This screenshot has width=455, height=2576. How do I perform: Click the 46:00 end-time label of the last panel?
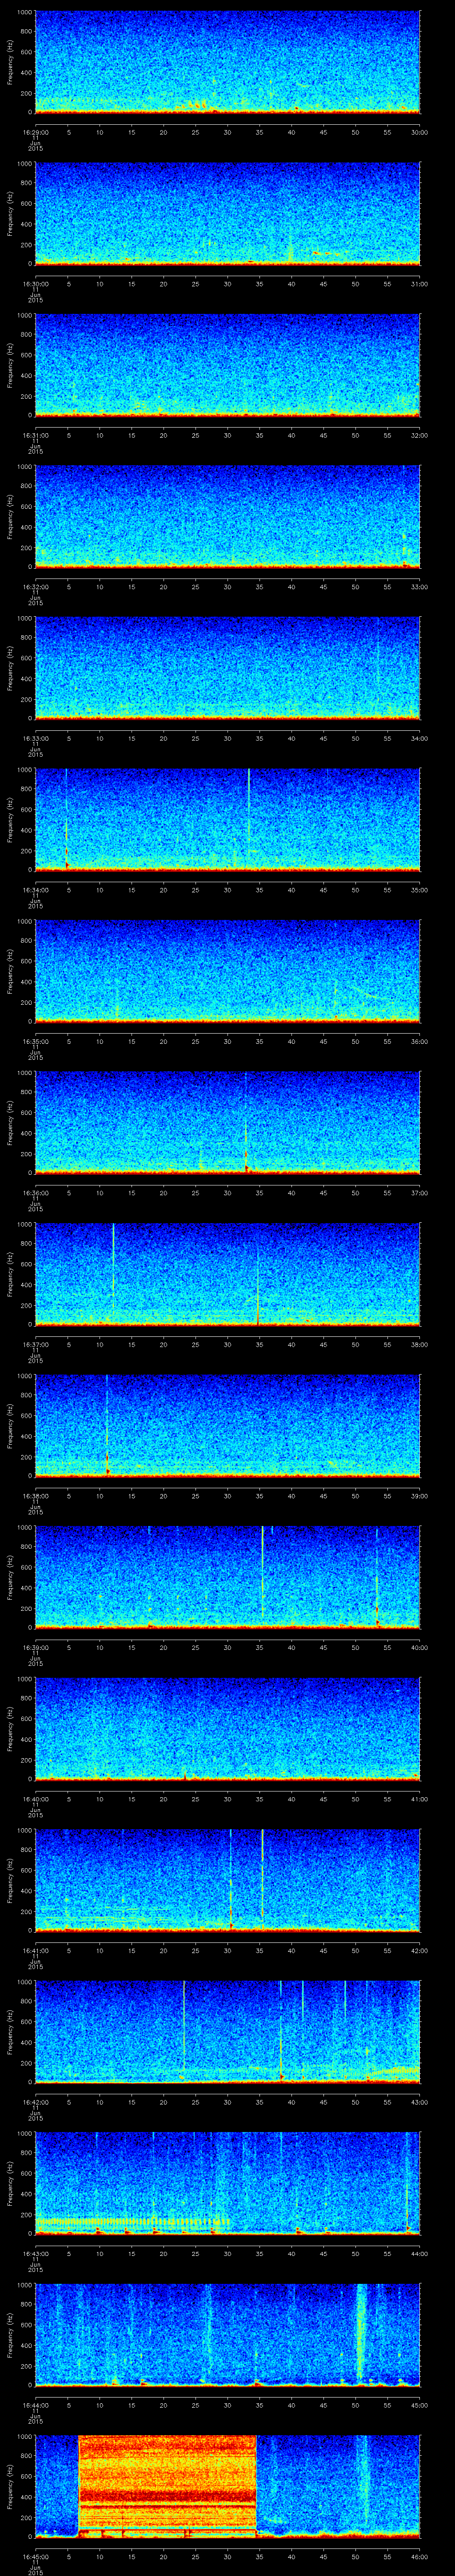click(420, 2556)
